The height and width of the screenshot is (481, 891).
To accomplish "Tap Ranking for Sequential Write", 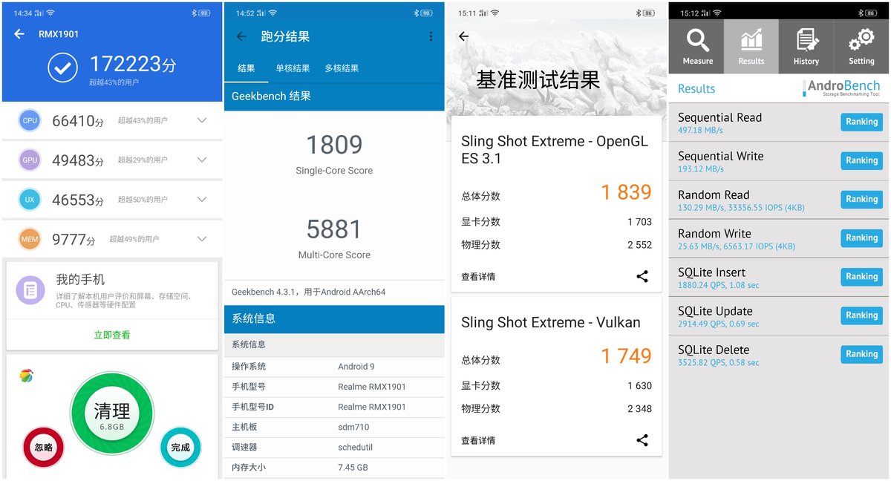I will click(861, 160).
